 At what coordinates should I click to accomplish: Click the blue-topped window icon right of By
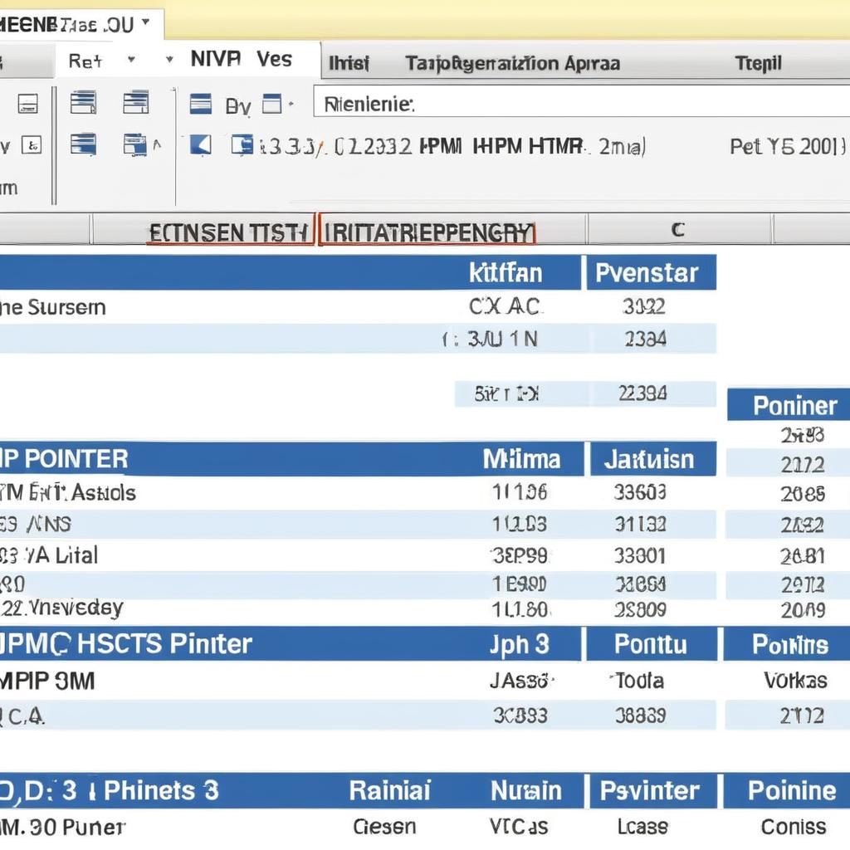tap(272, 104)
